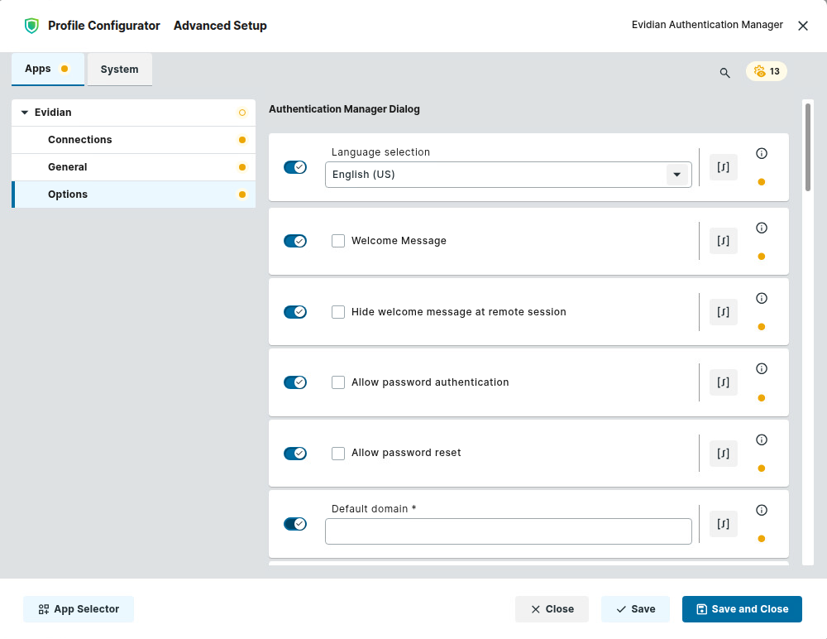This screenshot has height=639, width=827.
Task: Check the Allow password reset checkbox
Action: [x=338, y=453]
